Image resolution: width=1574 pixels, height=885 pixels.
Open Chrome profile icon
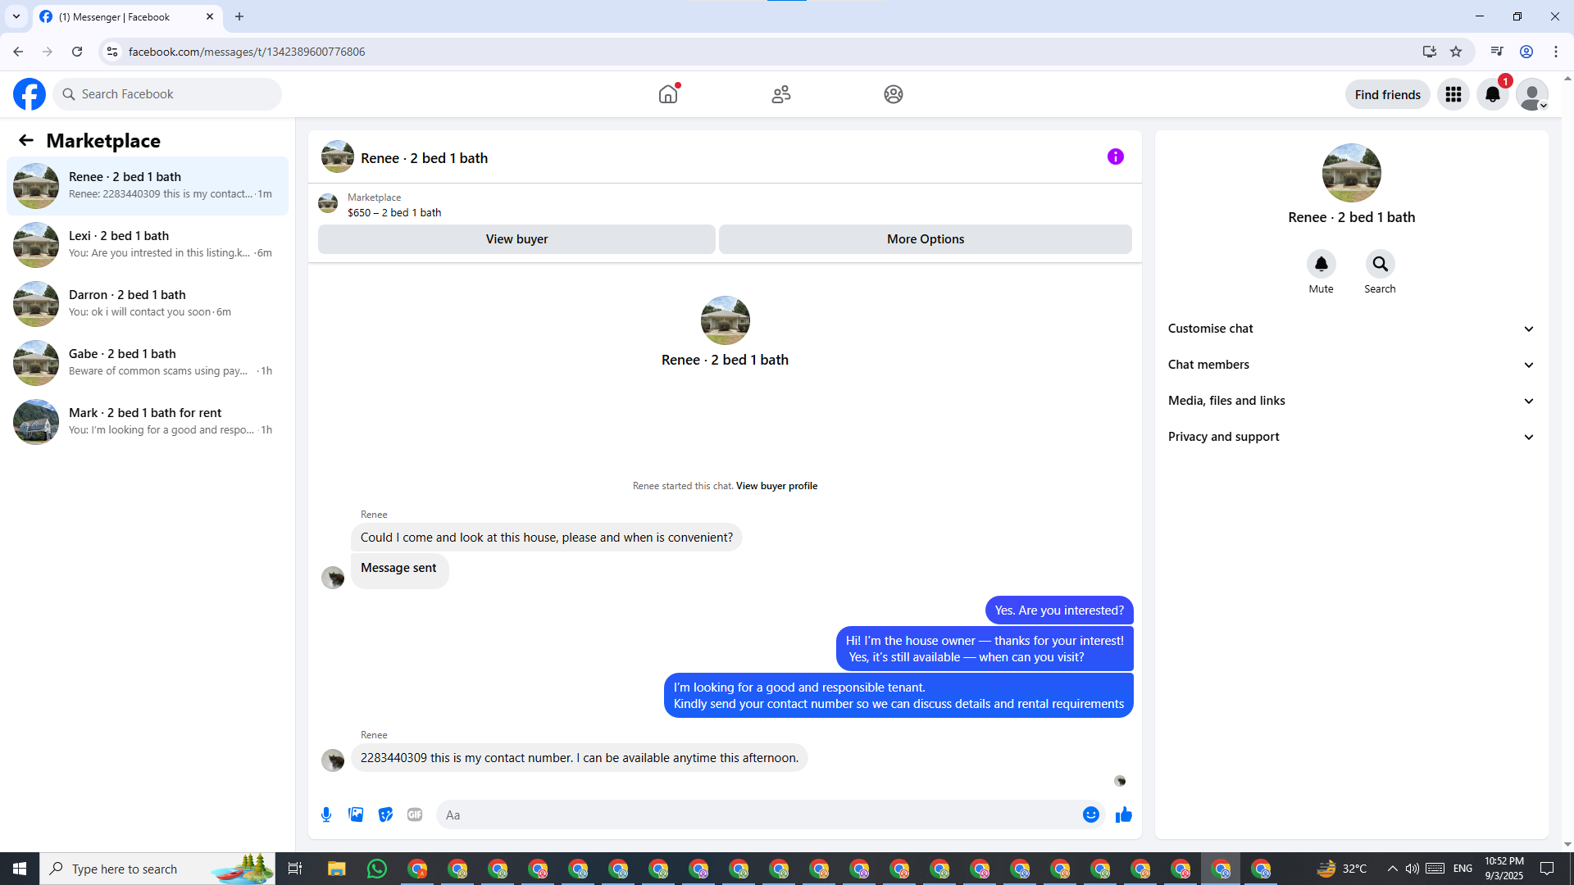[x=1526, y=52]
